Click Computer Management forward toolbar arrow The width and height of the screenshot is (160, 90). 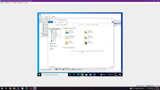tap(42, 19)
